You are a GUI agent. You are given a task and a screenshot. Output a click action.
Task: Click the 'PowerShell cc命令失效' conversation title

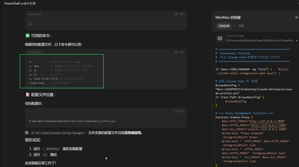[20, 3]
